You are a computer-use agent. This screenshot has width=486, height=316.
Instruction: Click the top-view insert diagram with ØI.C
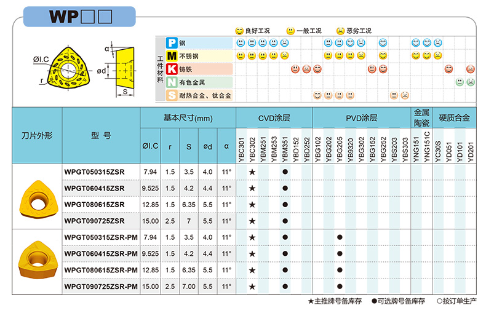tap(69, 68)
